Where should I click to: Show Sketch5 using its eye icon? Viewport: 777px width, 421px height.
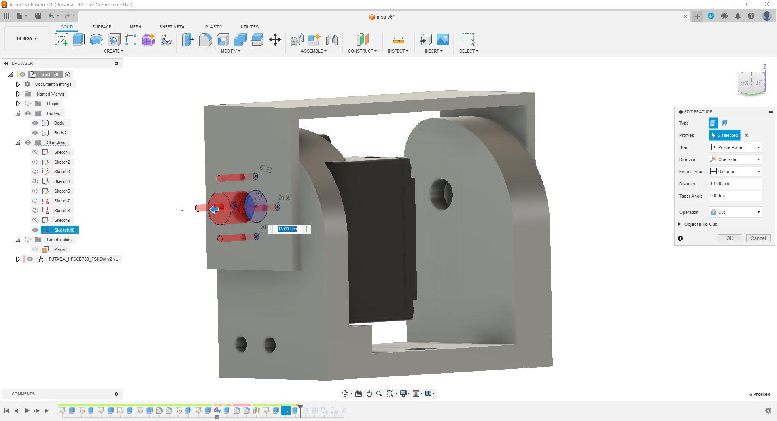[35, 191]
